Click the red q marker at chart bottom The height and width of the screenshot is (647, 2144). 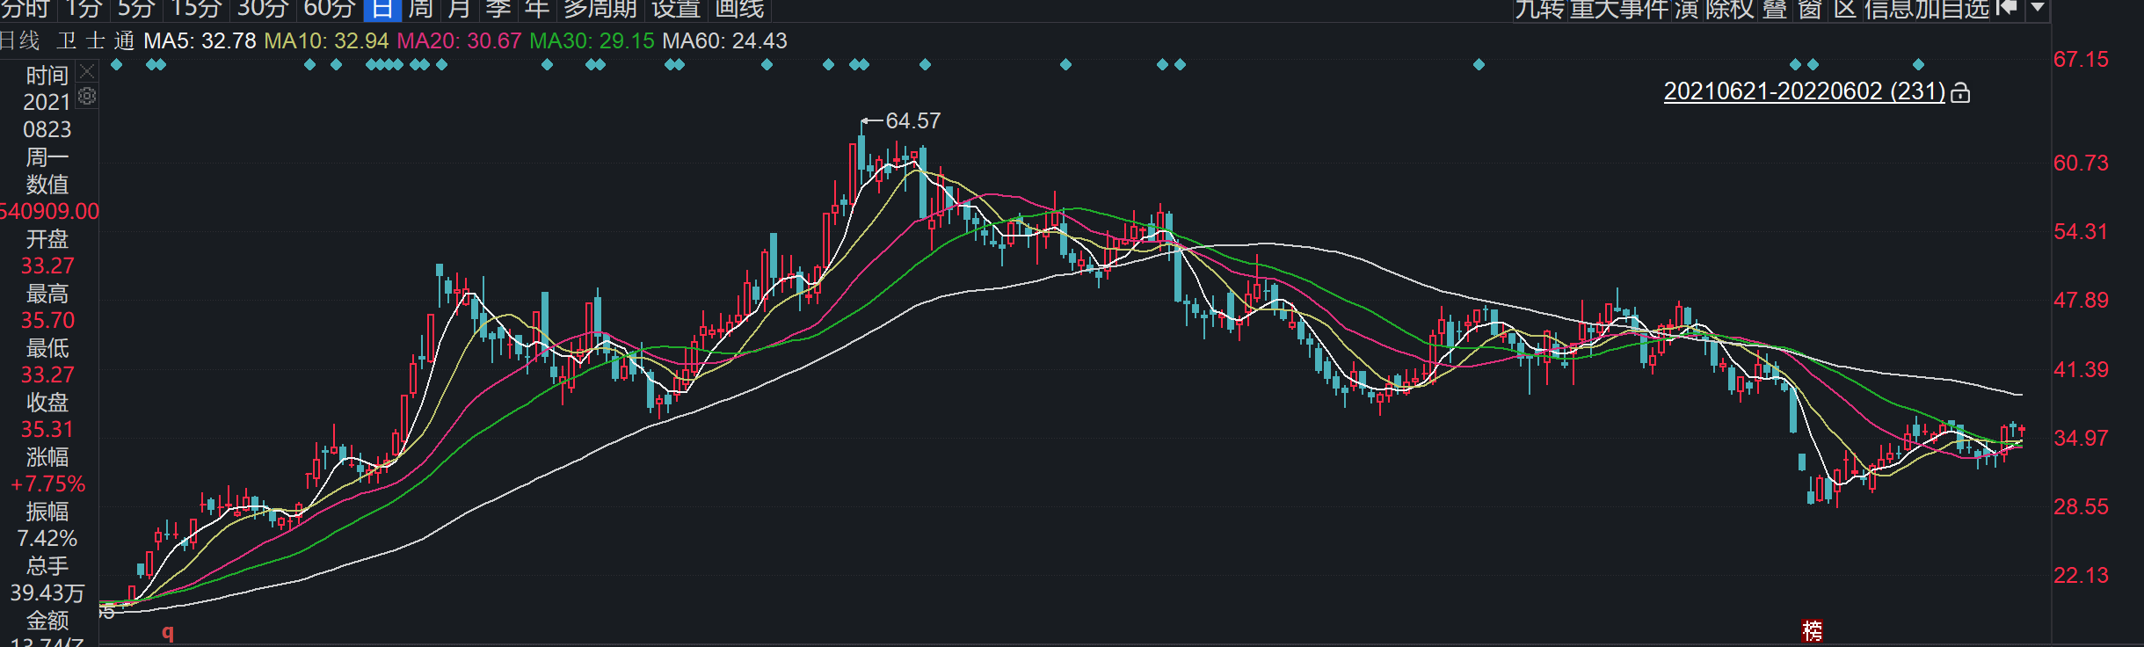click(x=168, y=631)
